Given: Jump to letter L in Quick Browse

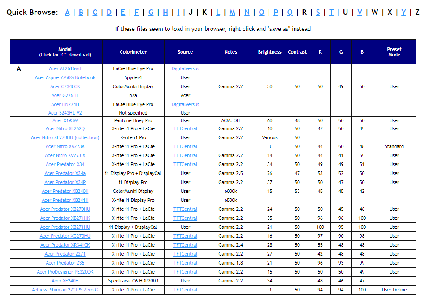Looking at the screenshot, I should click(x=218, y=13).
